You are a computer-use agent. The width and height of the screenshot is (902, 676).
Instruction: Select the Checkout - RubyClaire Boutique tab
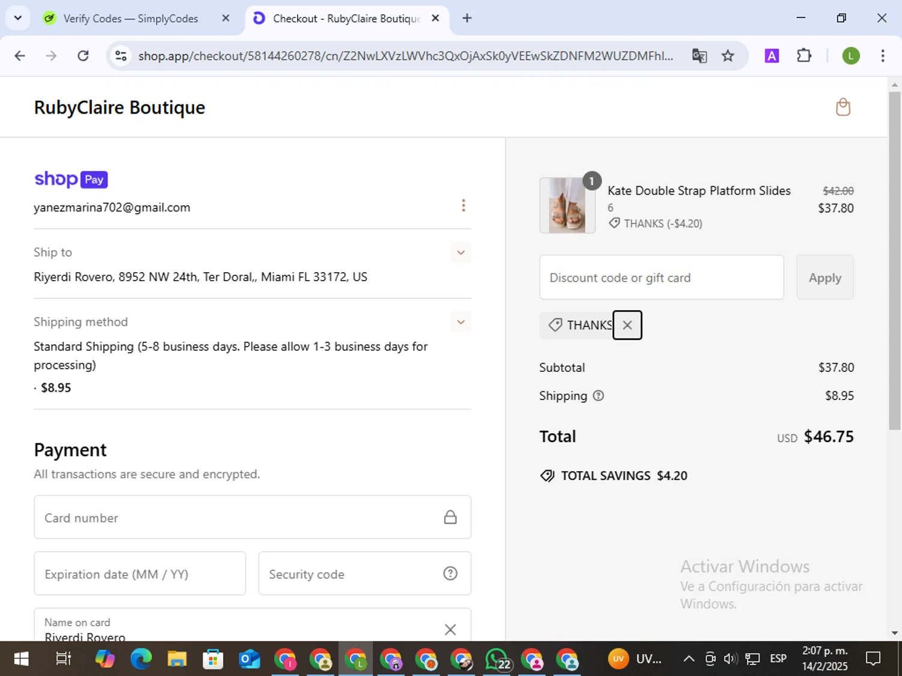pos(346,19)
